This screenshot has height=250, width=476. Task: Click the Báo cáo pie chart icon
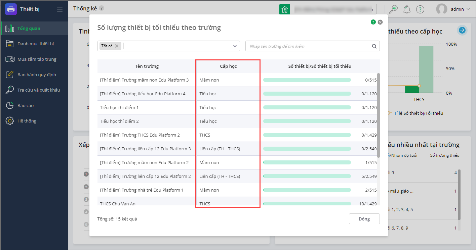click(10, 105)
